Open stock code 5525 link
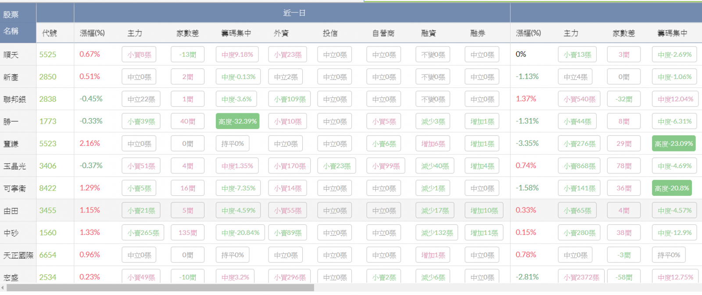 48,54
